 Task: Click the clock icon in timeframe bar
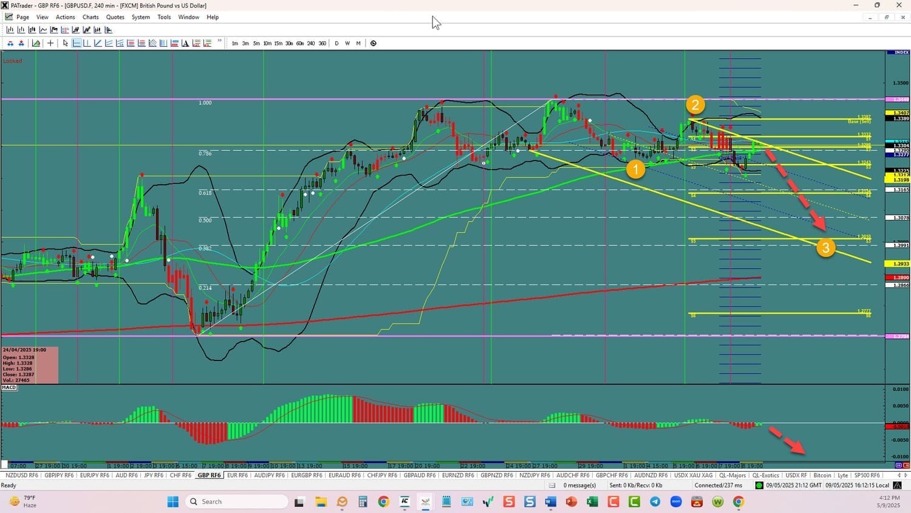pyautogui.click(x=373, y=43)
